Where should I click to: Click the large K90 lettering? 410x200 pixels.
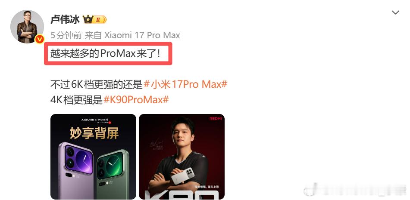[x=182, y=195]
